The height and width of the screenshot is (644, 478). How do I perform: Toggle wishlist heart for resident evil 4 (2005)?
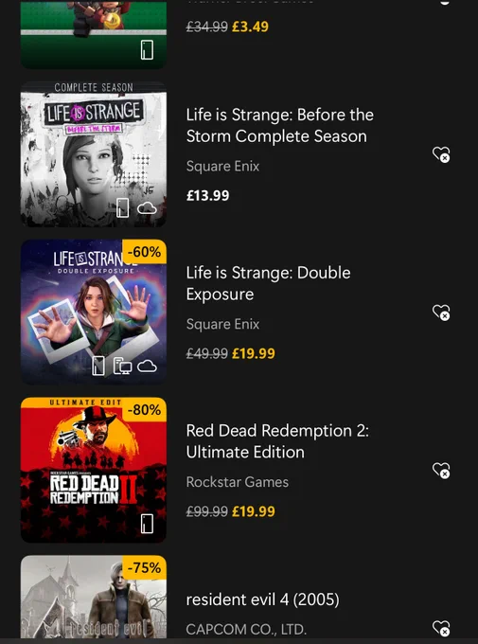point(441,628)
